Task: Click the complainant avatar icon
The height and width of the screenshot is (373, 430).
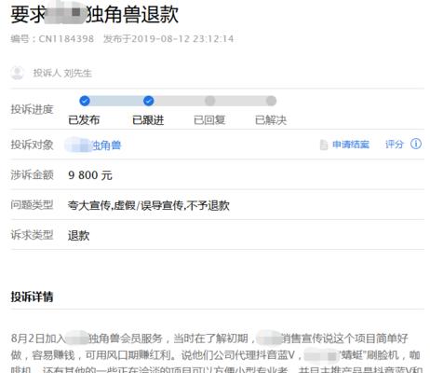Action: click(17, 73)
